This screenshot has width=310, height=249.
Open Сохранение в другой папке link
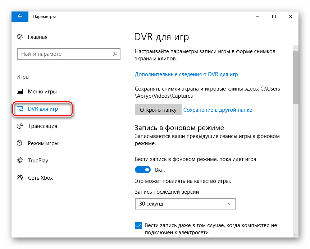pos(218,110)
